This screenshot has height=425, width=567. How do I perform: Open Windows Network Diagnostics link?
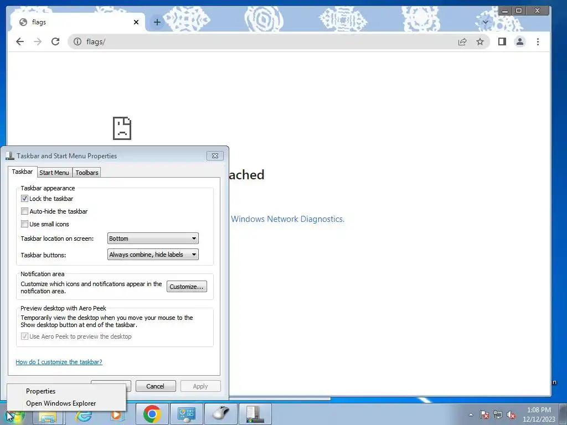click(x=287, y=219)
